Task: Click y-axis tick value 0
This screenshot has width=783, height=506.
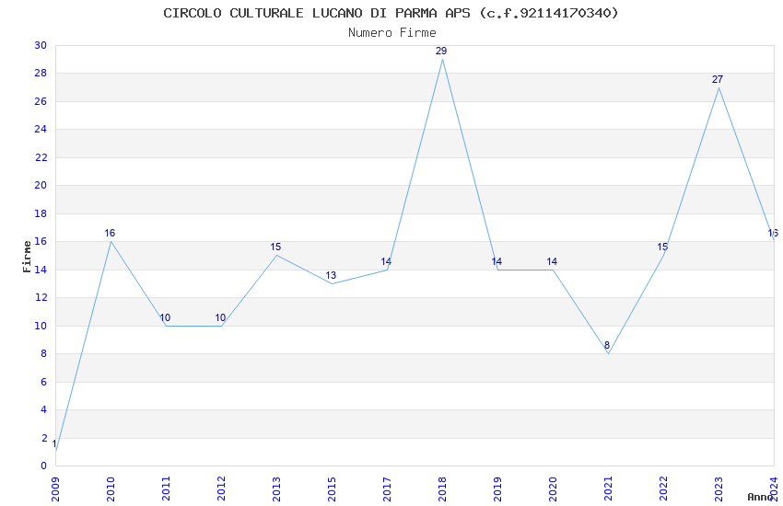Action: 44,466
